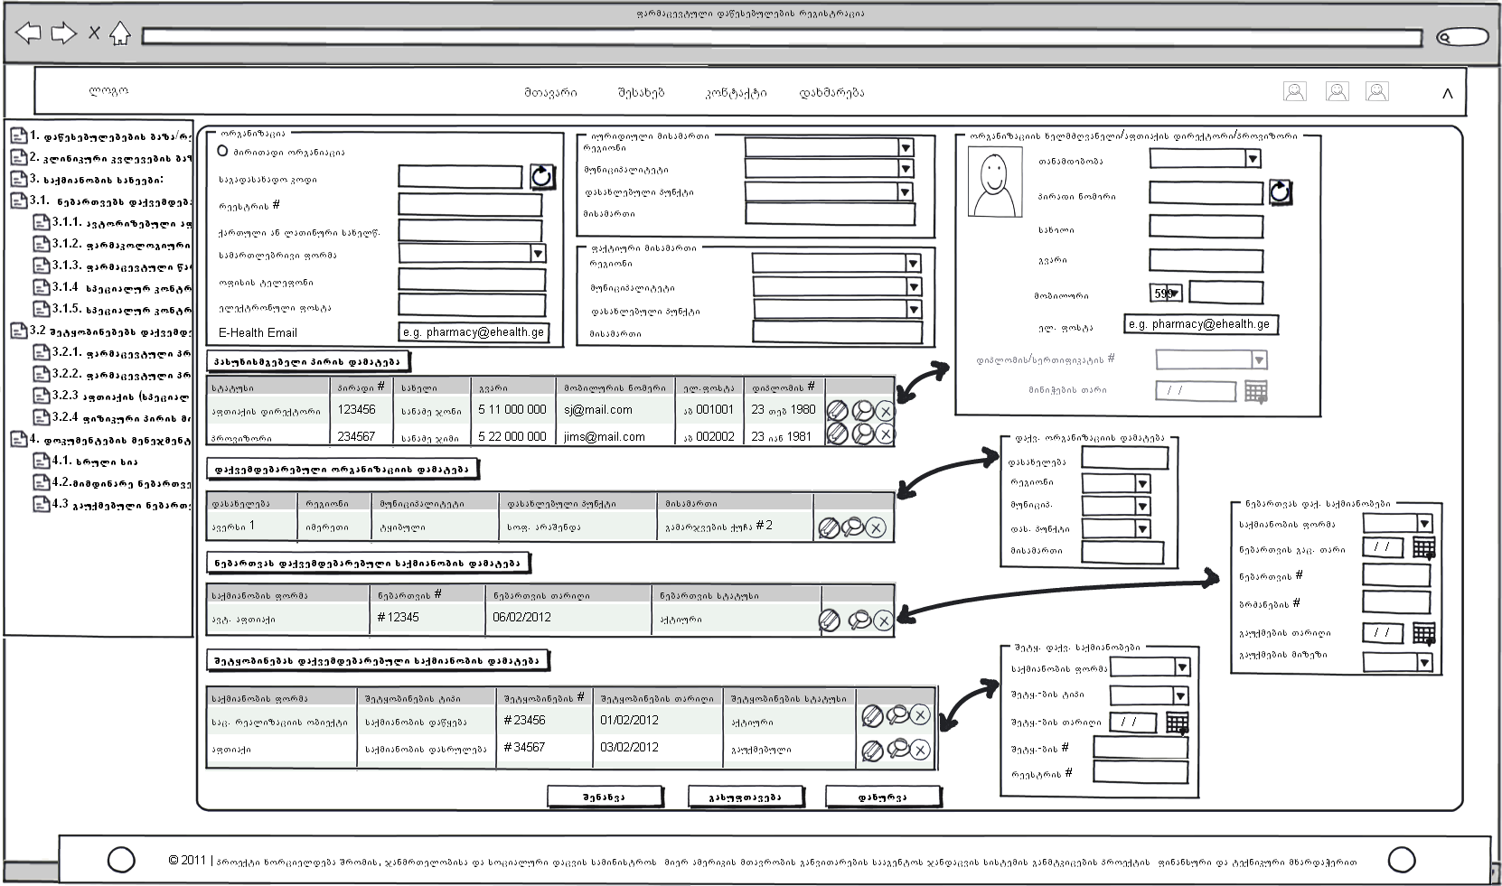Open the მთავარი menu item
Viewport: 1502px width, 886px height.
549,92
